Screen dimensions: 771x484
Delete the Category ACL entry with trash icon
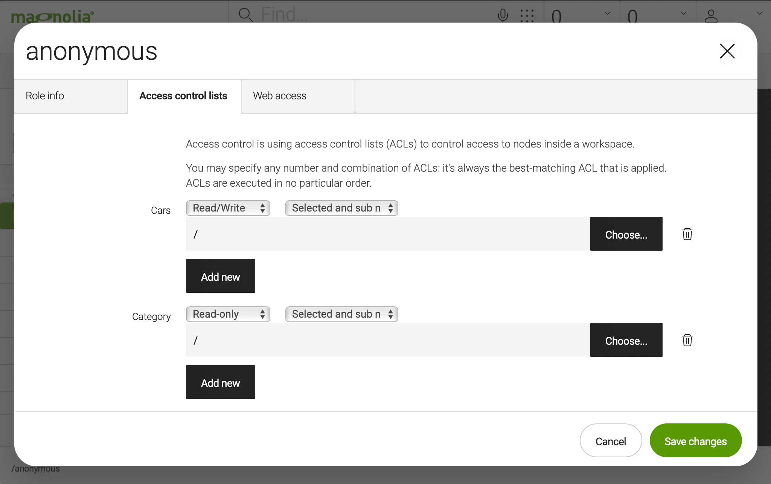687,340
